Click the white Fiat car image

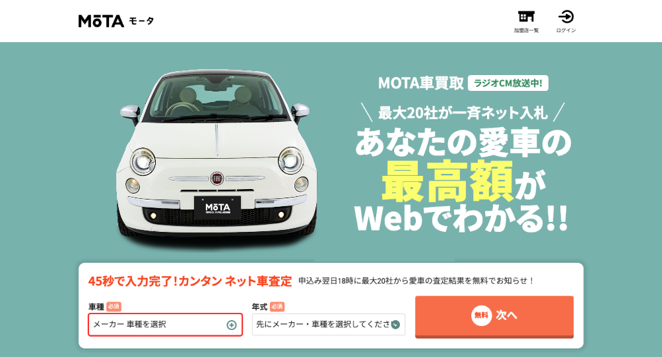click(x=216, y=158)
